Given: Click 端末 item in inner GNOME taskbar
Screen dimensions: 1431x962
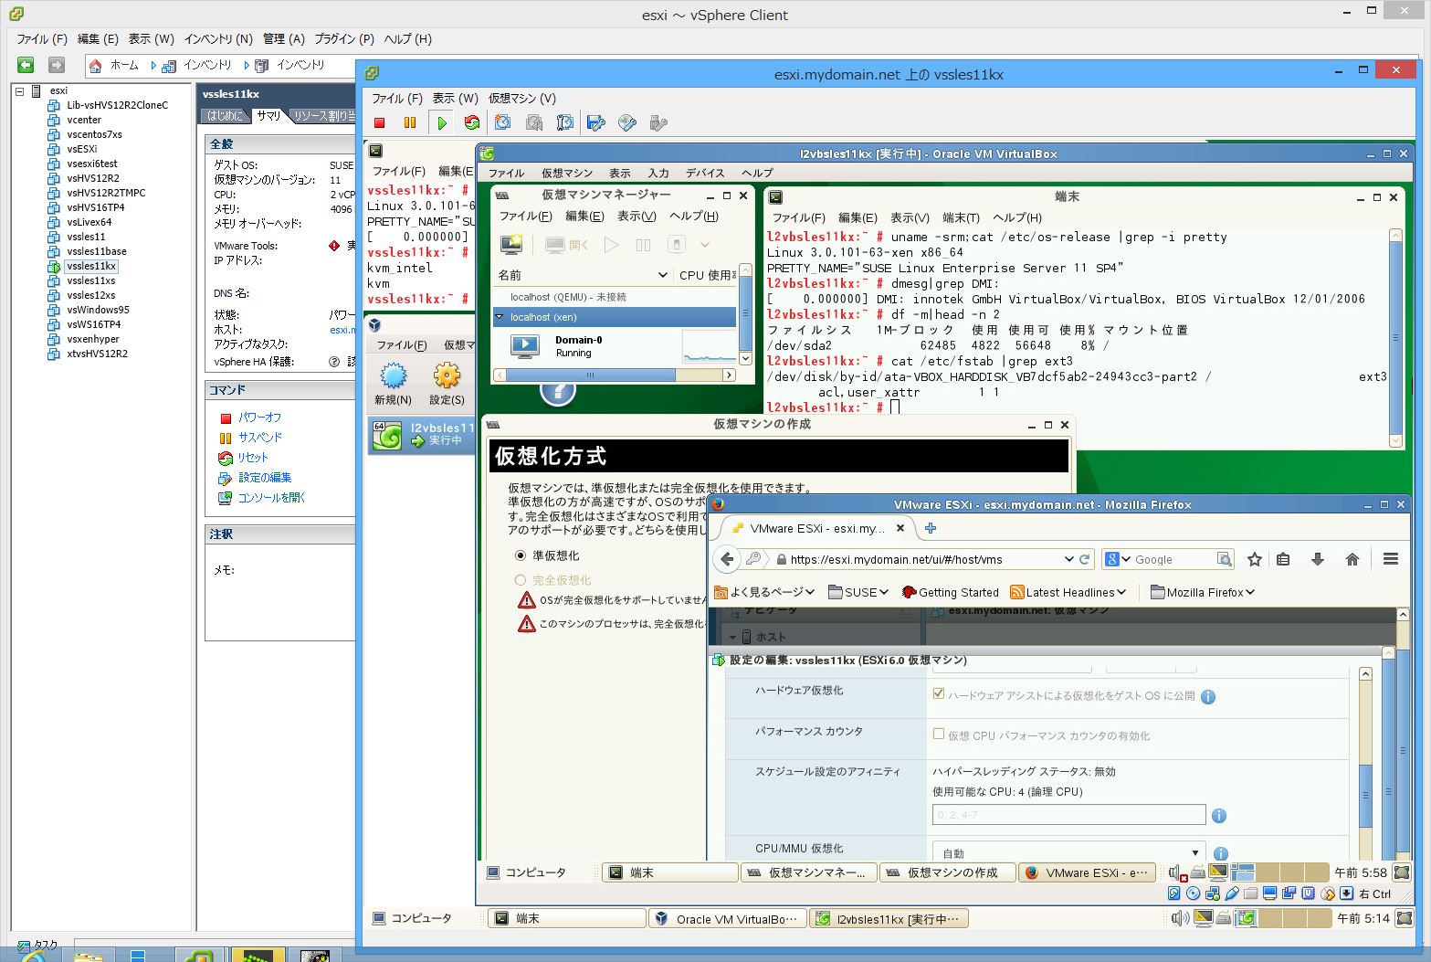Looking at the screenshot, I should pos(669,872).
